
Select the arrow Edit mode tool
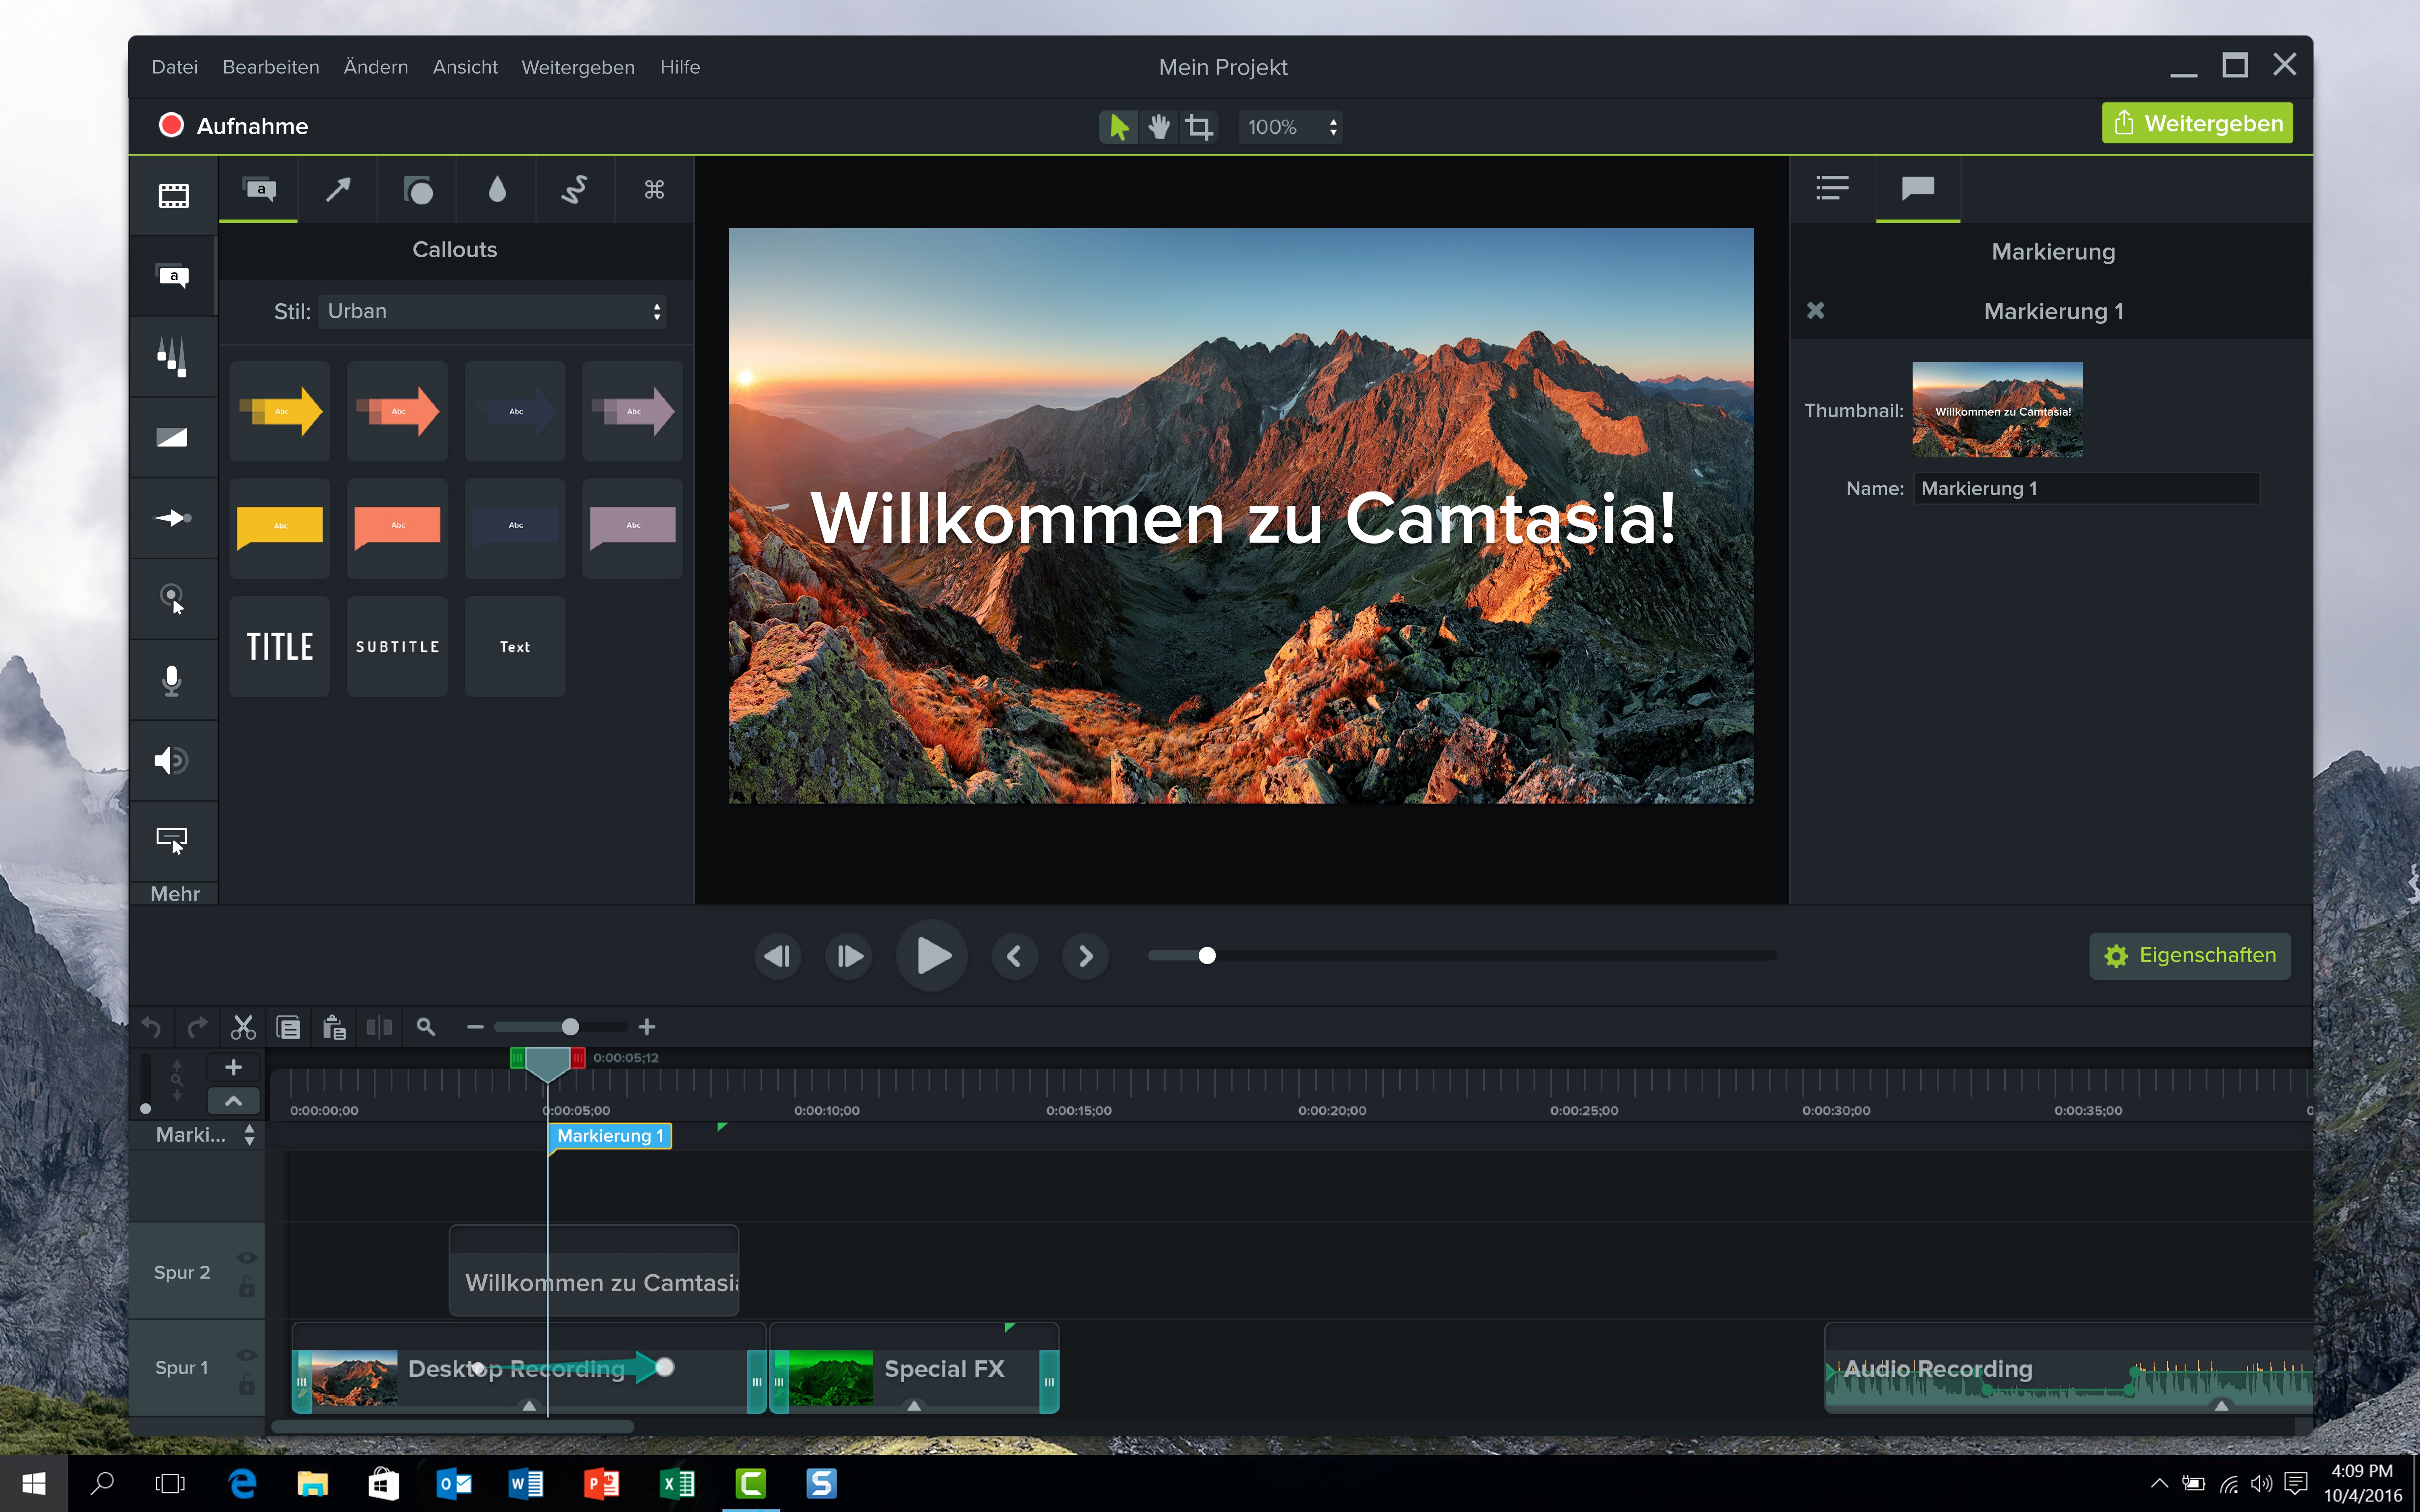(1119, 127)
